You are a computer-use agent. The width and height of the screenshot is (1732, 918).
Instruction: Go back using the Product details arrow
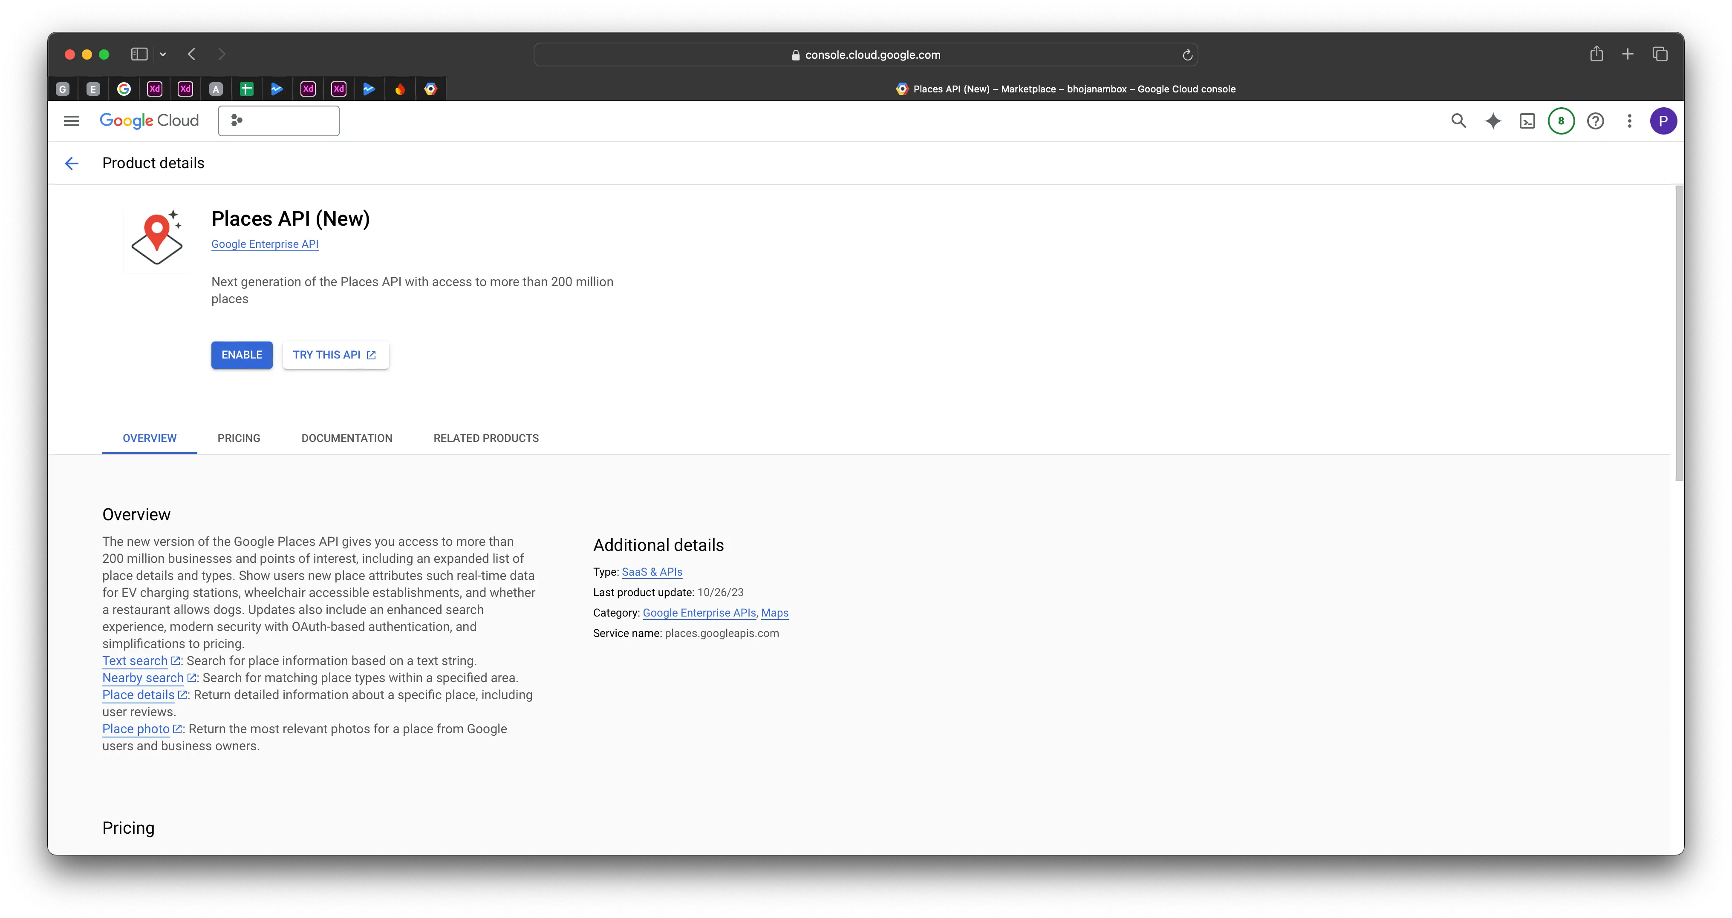click(x=72, y=163)
